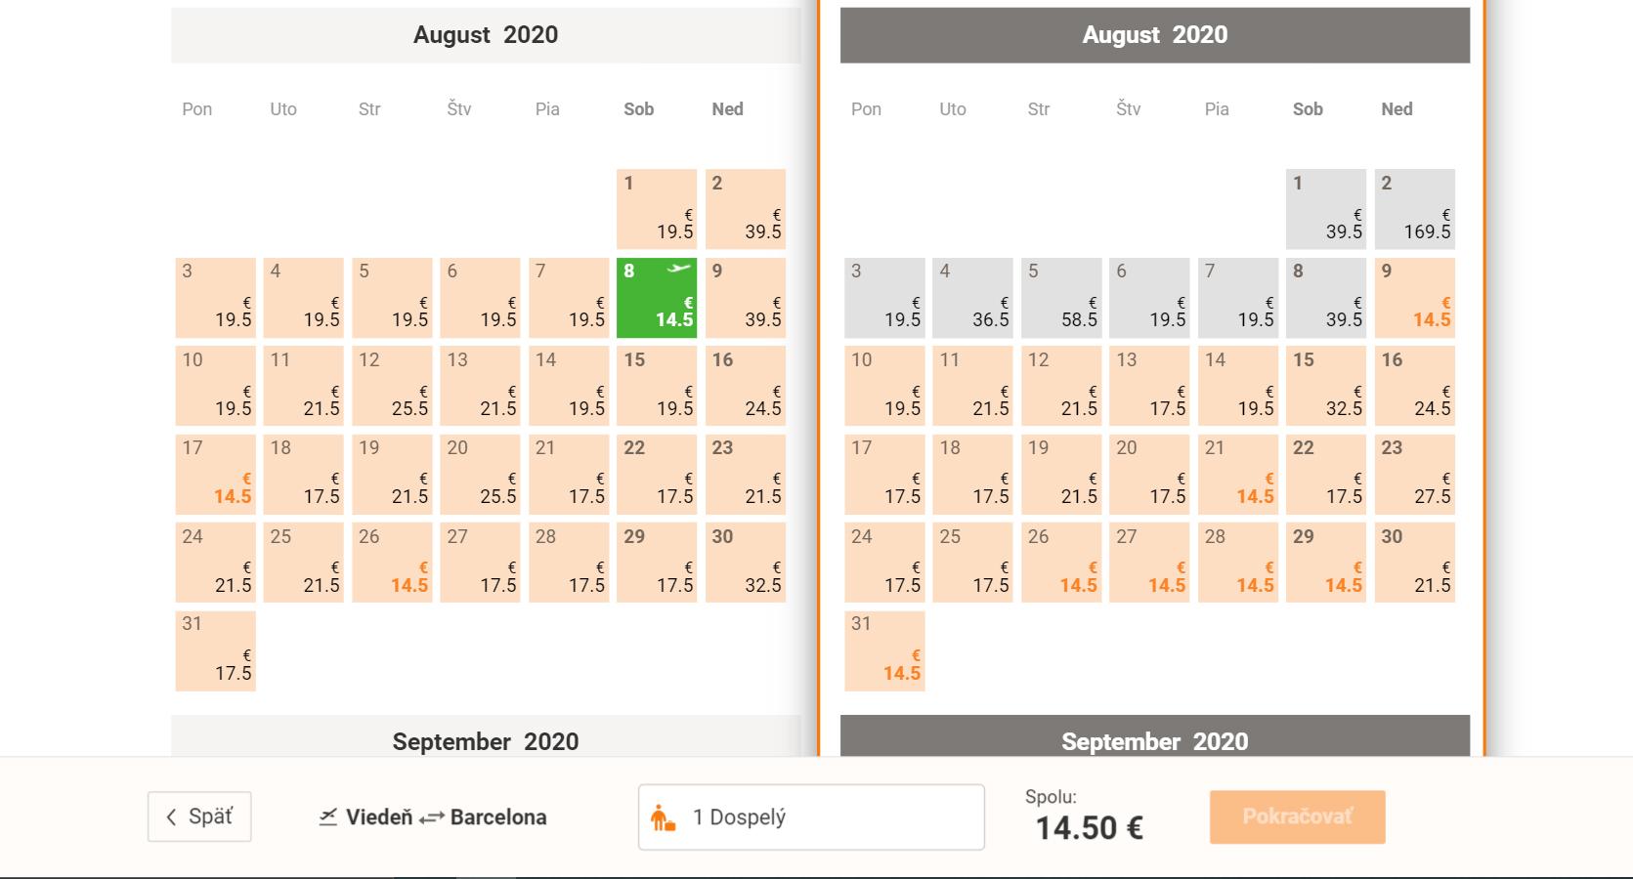Select outbound August 12 priced 25.5
This screenshot has width=1633, height=879.
coord(392,386)
